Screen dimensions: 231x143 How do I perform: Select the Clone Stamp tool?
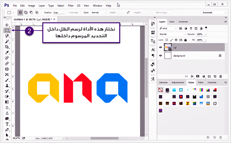click(x=7, y=86)
